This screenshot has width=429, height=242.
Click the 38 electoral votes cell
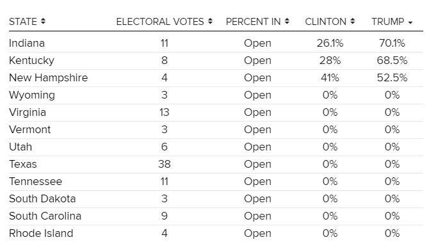pyautogui.click(x=164, y=165)
